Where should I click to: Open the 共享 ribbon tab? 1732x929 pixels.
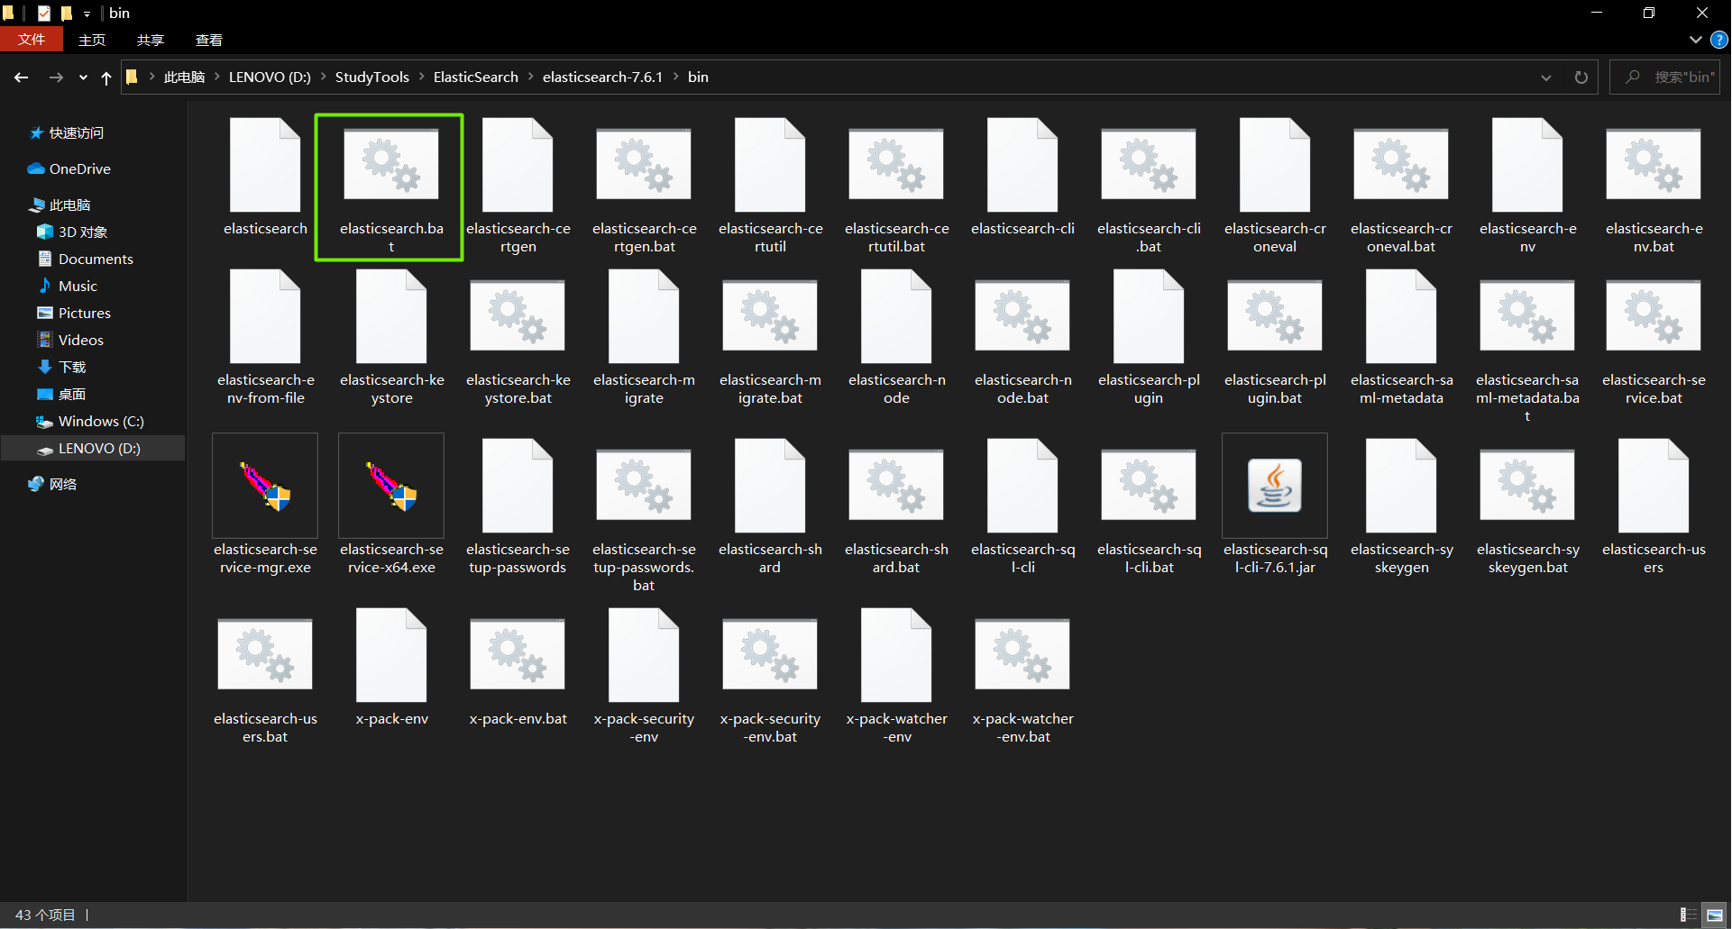pos(151,40)
